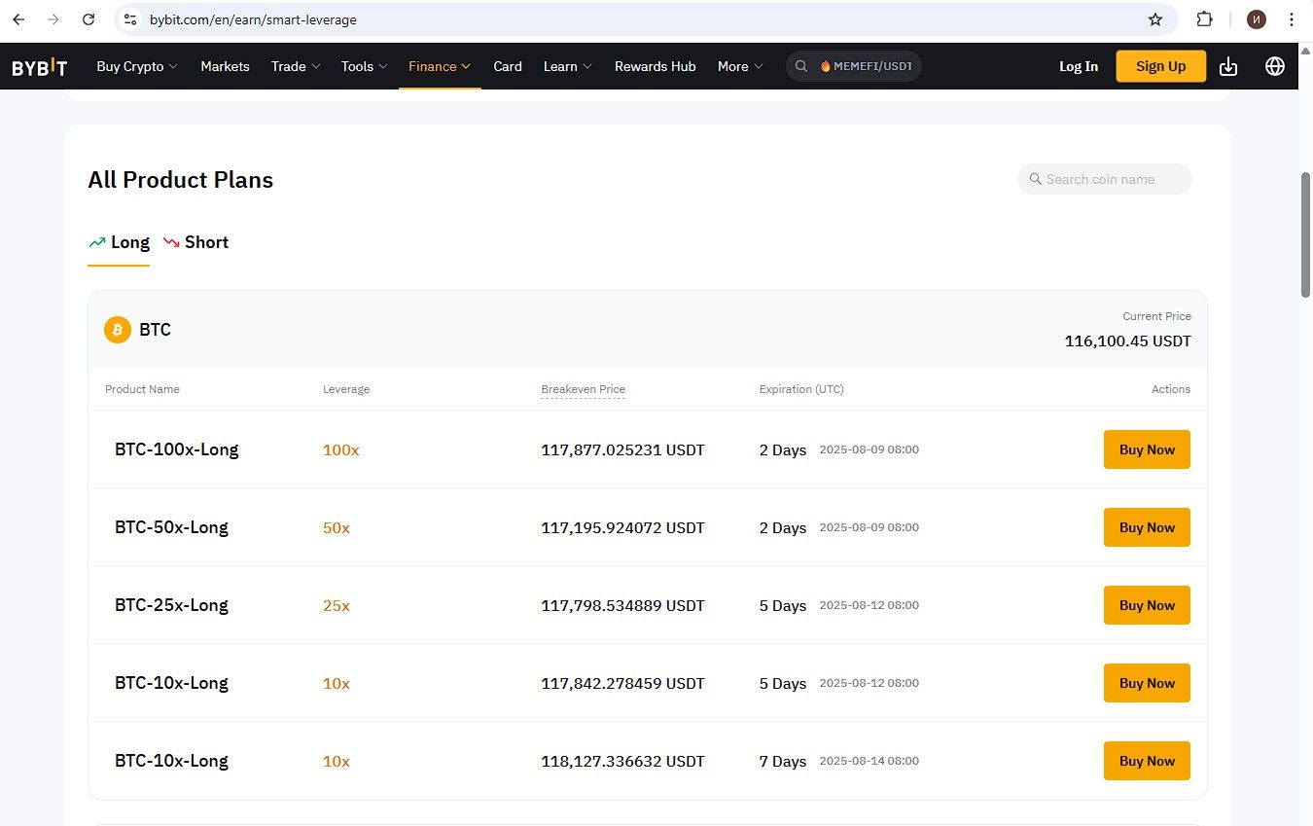Switch to the Long tab
The width and height of the screenshot is (1313, 826).
(x=119, y=242)
